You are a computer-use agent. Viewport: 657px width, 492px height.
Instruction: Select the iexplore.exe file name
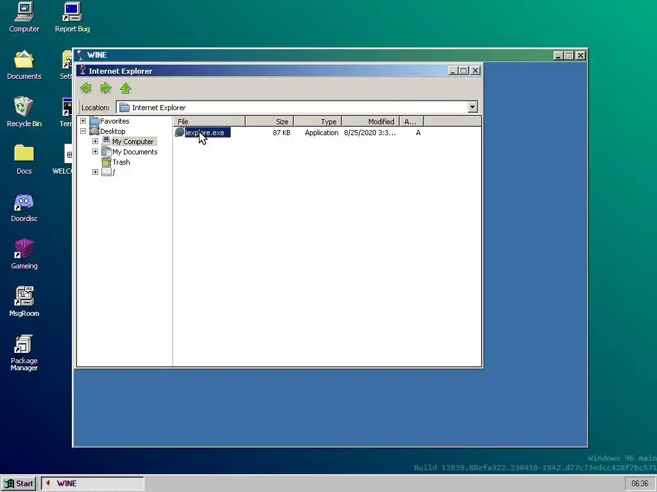click(x=207, y=133)
